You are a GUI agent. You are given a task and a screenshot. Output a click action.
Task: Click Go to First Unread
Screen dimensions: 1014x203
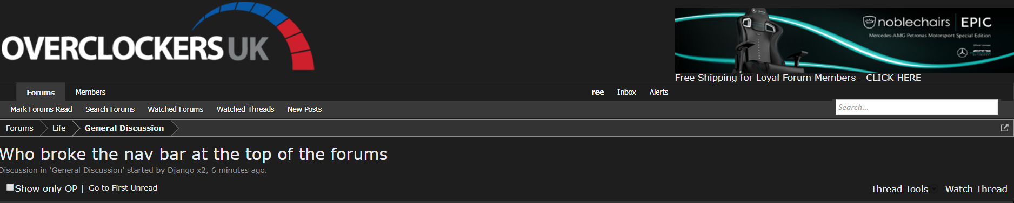point(123,188)
